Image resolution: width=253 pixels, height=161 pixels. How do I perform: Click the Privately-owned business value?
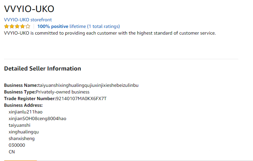click(63, 92)
